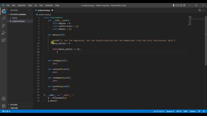The image size is (207, 116).
Task: Toggle secondary side bar layout icon
Action: point(181,5)
